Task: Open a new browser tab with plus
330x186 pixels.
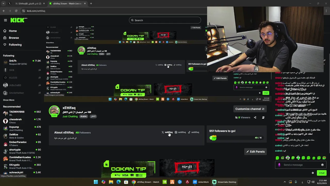Action: (x=91, y=4)
